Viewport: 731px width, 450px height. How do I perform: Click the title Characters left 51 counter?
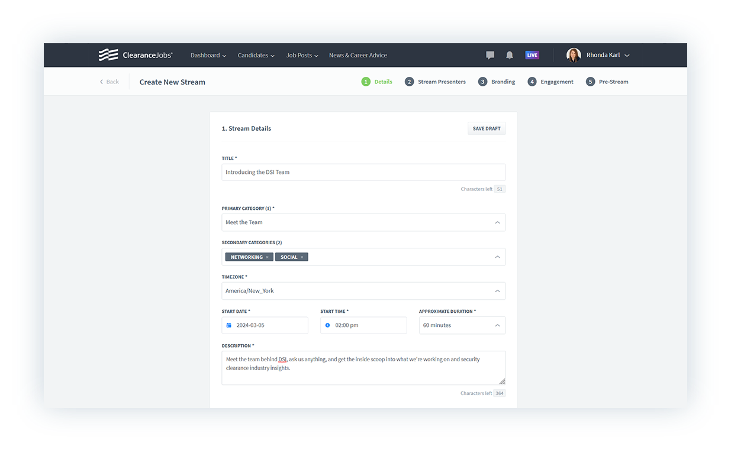tap(483, 189)
